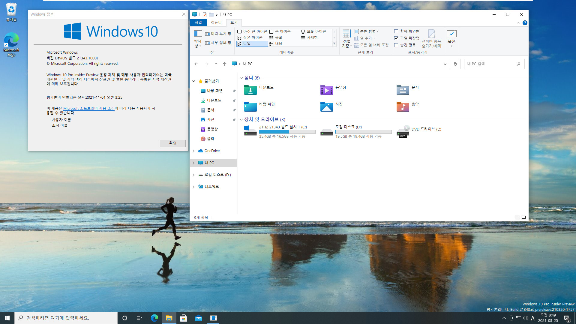Refresh the 내 PC view

point(455,64)
